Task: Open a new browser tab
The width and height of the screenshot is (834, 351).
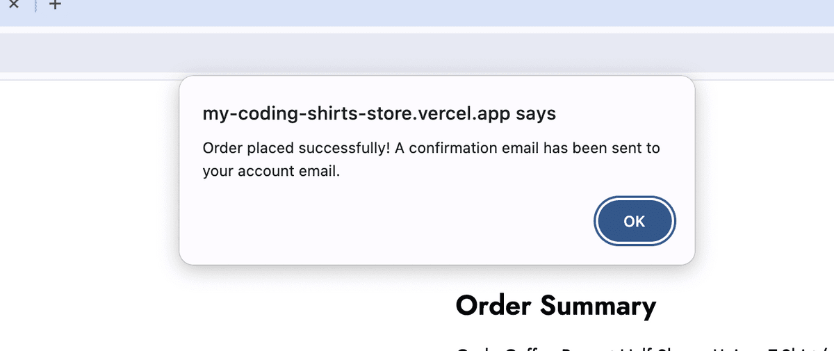Action: coord(56,4)
